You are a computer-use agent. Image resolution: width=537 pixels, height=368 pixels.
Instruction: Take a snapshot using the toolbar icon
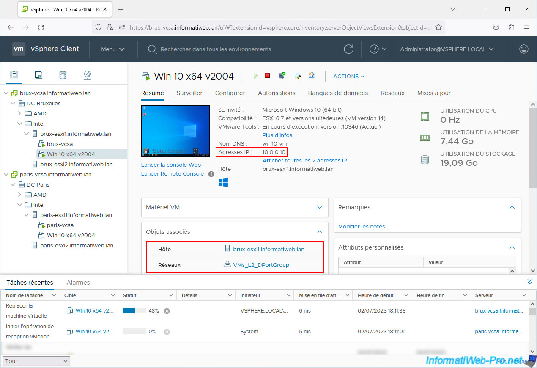pyautogui.click(x=312, y=76)
